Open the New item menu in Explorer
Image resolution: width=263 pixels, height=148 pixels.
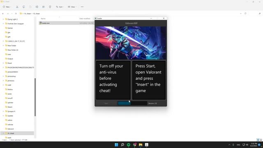point(7,7)
